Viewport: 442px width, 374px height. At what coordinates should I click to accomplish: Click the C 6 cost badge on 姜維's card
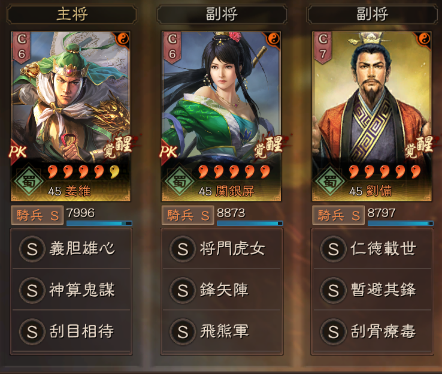[22, 47]
